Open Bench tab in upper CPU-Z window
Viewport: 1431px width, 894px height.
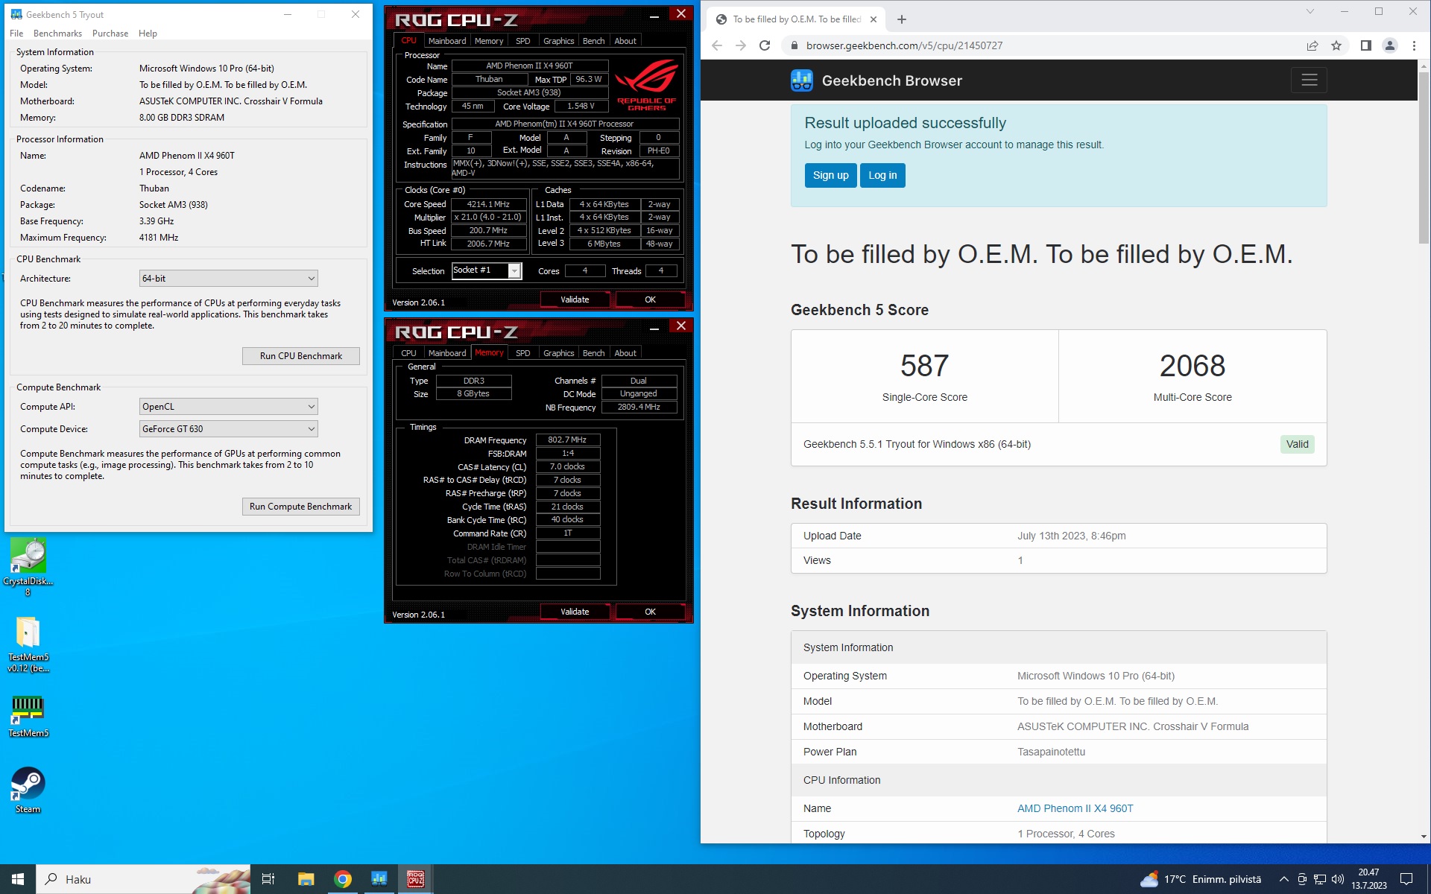pos(593,41)
